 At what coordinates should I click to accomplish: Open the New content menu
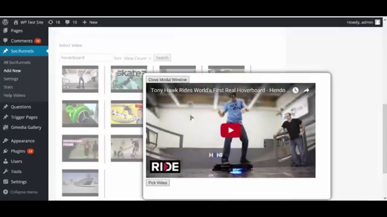[x=90, y=22]
